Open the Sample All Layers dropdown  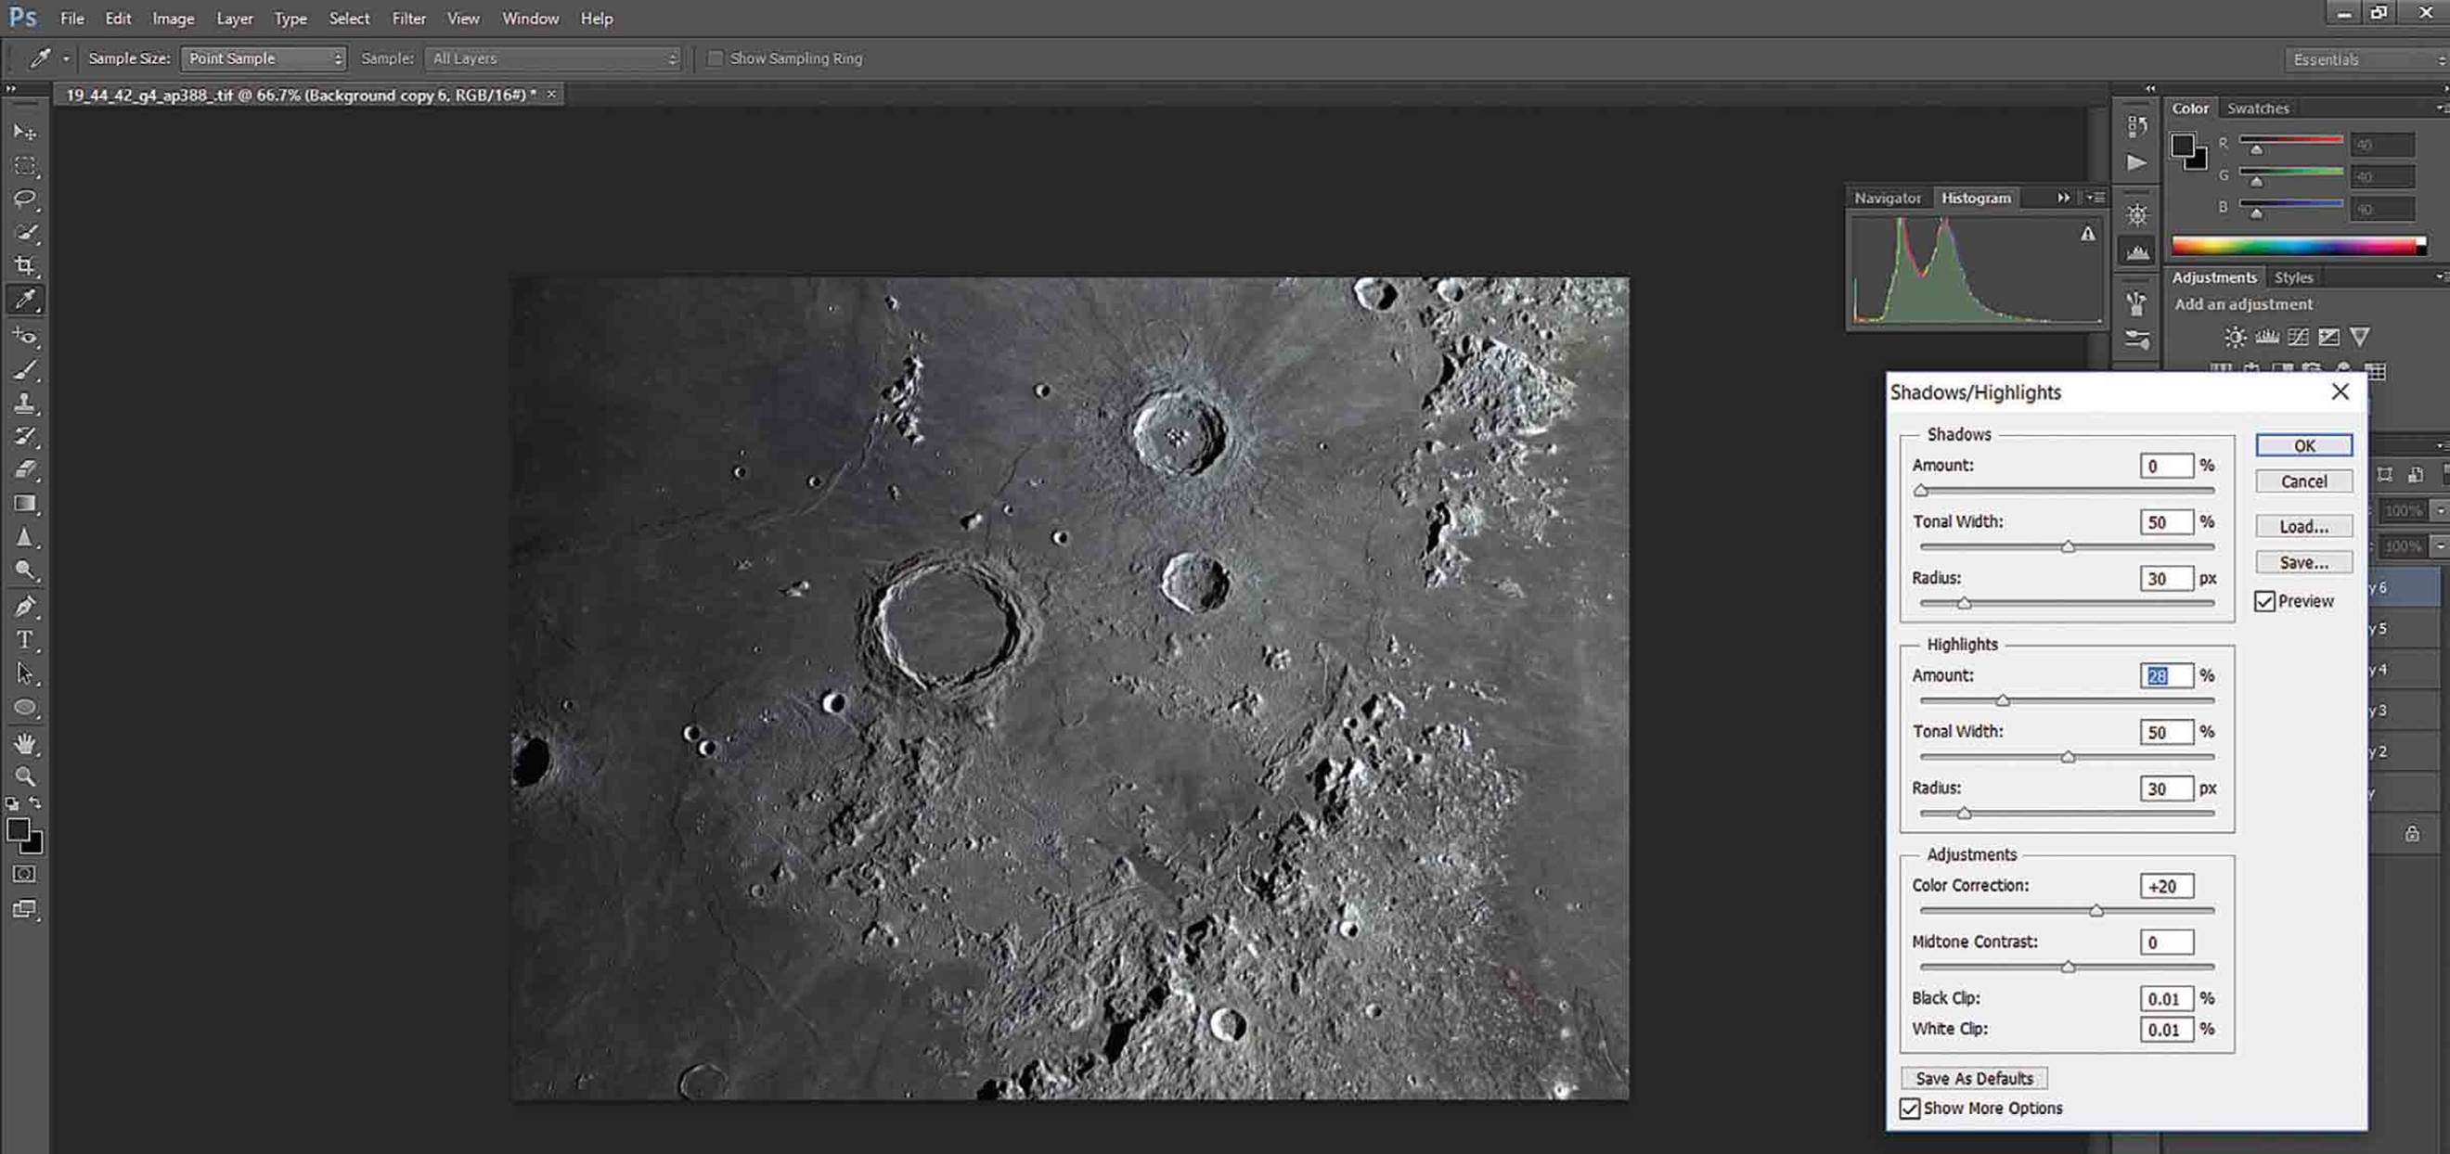pyautogui.click(x=553, y=59)
